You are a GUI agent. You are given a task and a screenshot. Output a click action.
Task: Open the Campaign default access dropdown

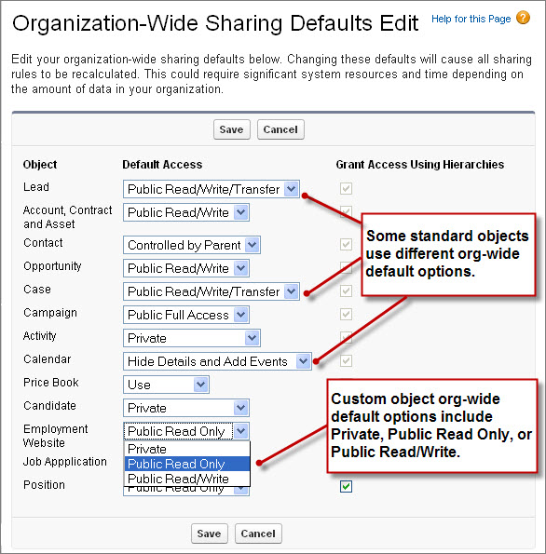(x=186, y=315)
